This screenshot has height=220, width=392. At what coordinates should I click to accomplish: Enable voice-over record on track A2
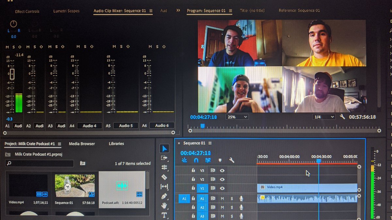click(x=241, y=207)
